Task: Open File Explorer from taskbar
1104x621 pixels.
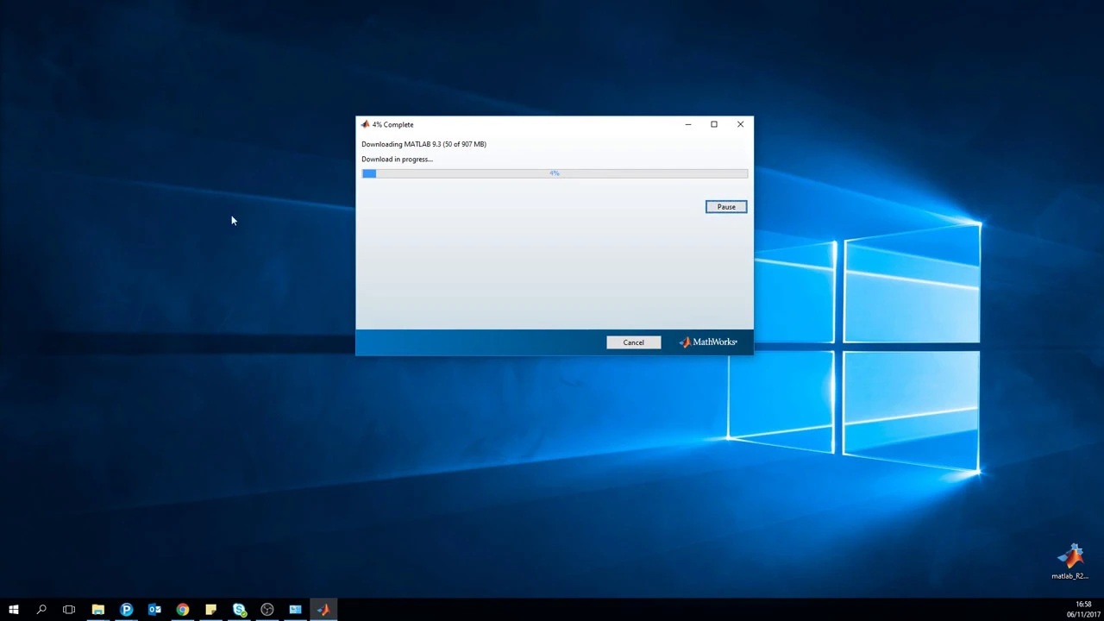Action: (x=98, y=610)
